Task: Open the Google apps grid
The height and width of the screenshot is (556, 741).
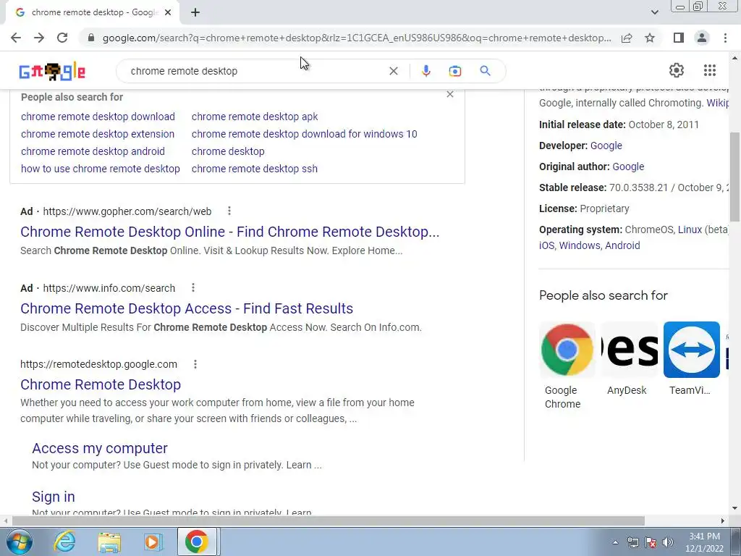Action: [709, 70]
